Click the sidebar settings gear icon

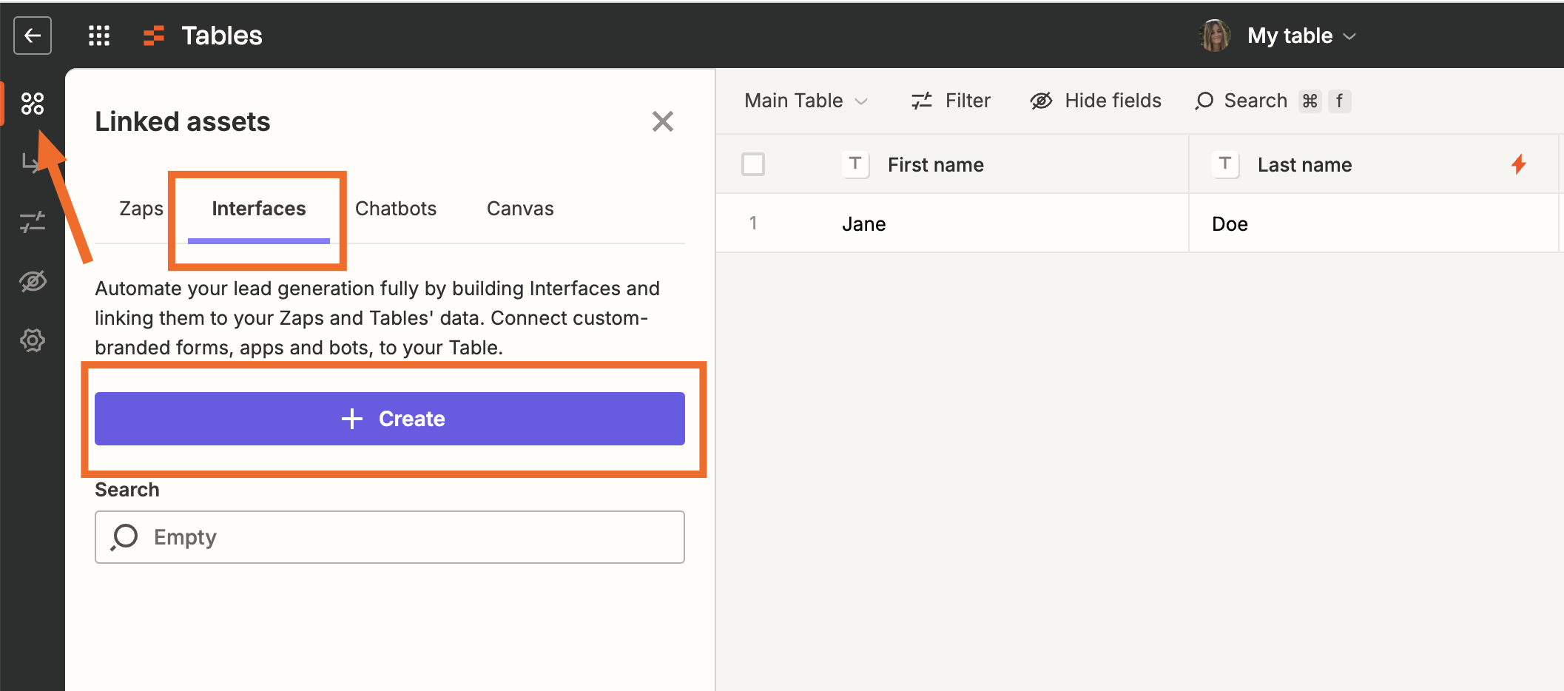click(x=33, y=340)
